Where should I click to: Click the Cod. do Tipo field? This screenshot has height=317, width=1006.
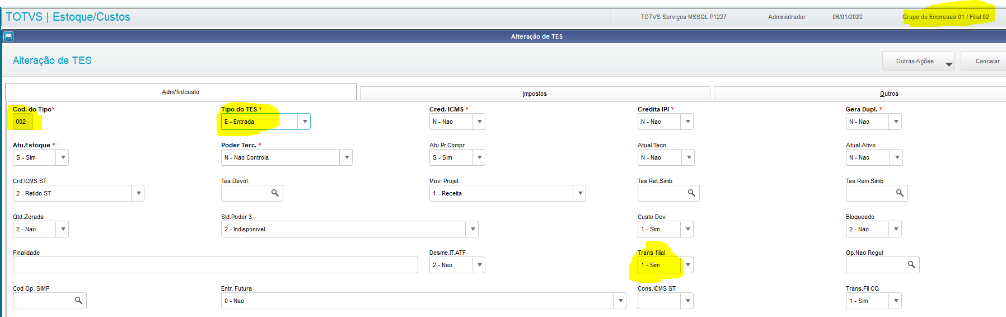pos(24,122)
